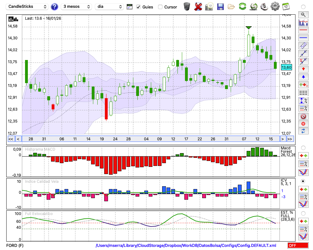Open settings with the gear icon
The width and height of the screenshot is (313, 250).
coord(275,6)
